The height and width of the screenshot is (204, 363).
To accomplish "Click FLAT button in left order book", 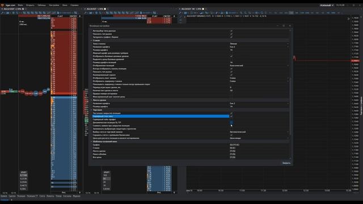I will pyautogui.click(x=60, y=16).
